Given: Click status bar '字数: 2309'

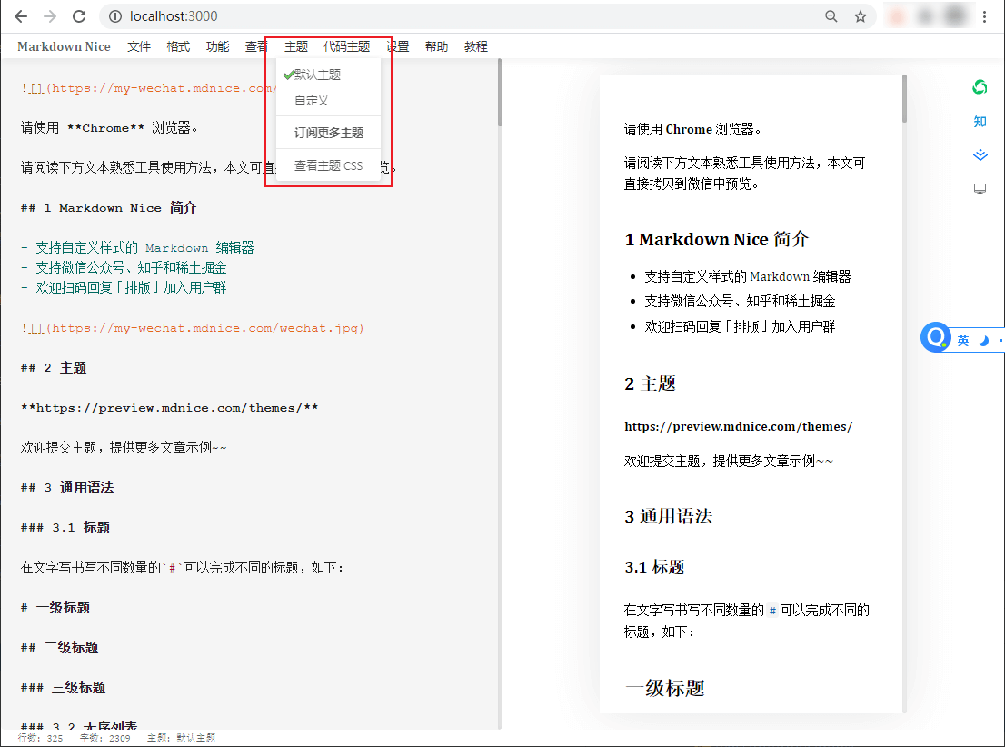Looking at the screenshot, I should 105,738.
